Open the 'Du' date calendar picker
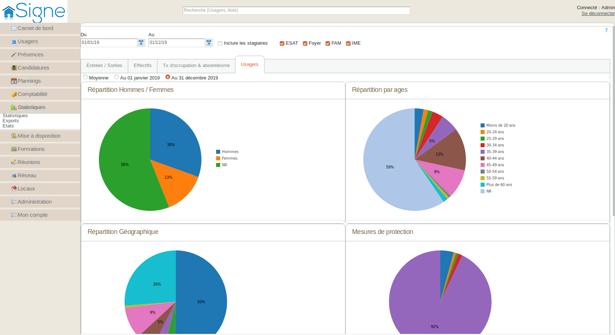Image resolution: width=615 pixels, height=335 pixels. click(x=141, y=43)
